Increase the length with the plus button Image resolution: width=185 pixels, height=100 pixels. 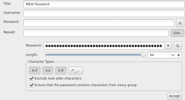[179, 55]
